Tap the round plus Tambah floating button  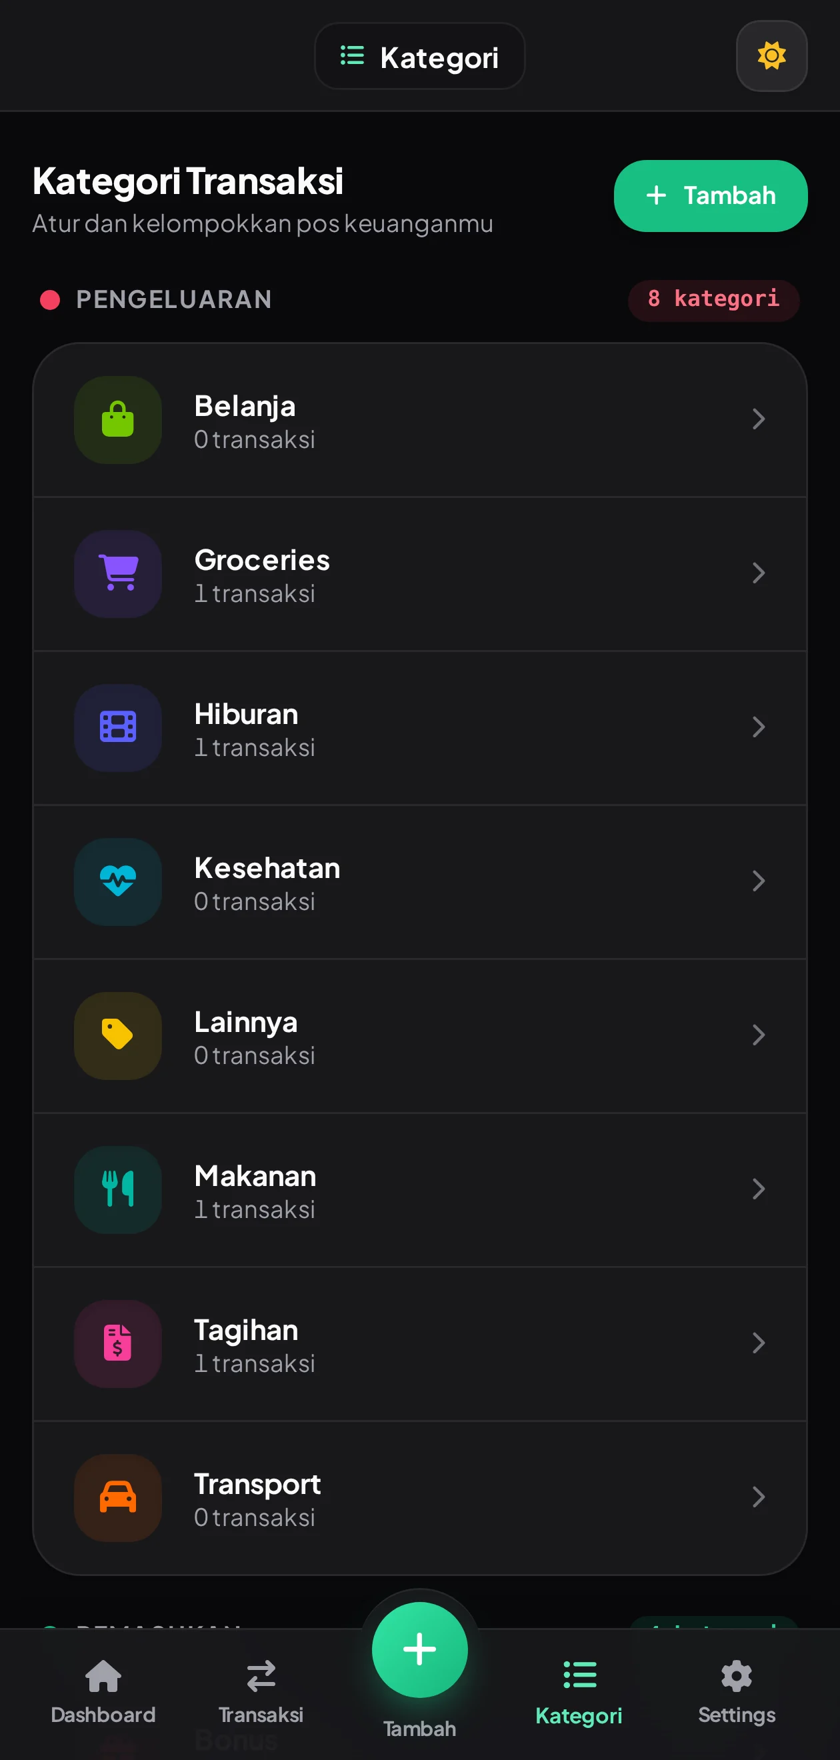[419, 1650]
